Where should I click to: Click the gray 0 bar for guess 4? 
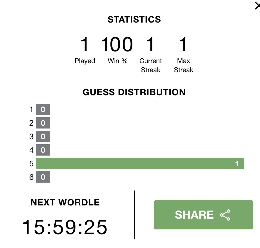(x=43, y=150)
